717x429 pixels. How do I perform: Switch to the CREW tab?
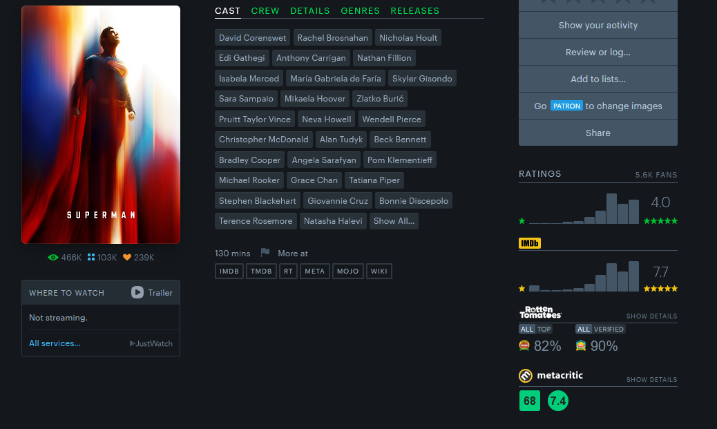pos(265,11)
